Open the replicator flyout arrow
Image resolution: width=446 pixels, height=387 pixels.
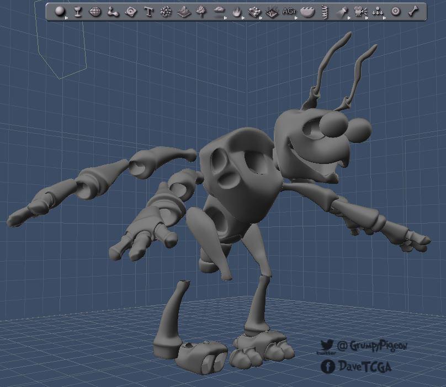click(261, 18)
